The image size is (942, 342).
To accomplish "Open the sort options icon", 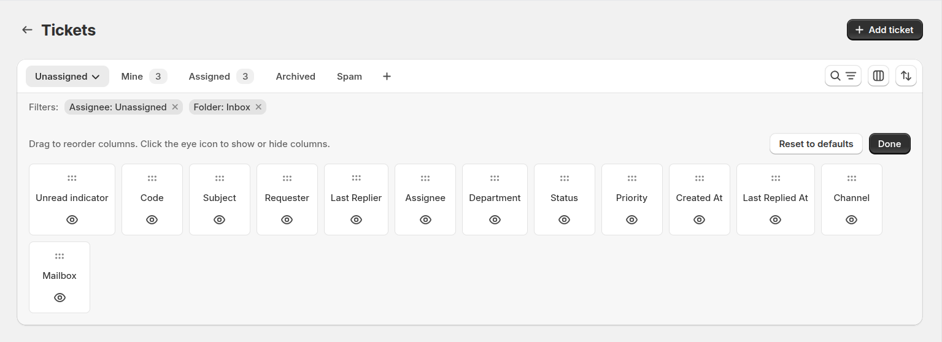I will tap(906, 76).
